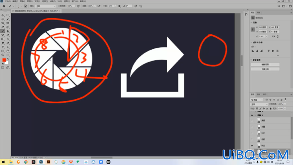293x165 pixels.
Task: Select the Horizontal Type tool
Action: (2, 47)
